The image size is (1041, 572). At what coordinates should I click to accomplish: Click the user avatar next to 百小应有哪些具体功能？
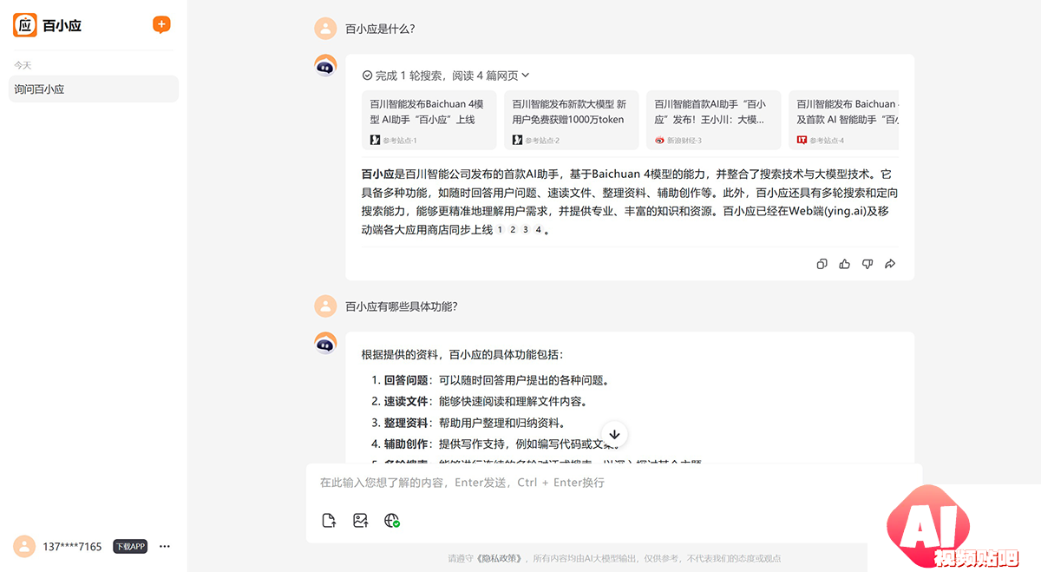point(325,306)
